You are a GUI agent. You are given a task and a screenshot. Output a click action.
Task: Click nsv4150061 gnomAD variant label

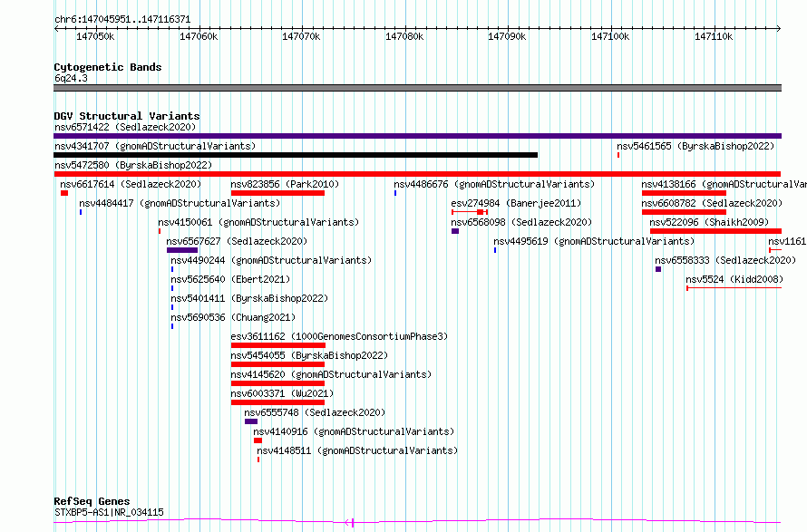(x=258, y=222)
